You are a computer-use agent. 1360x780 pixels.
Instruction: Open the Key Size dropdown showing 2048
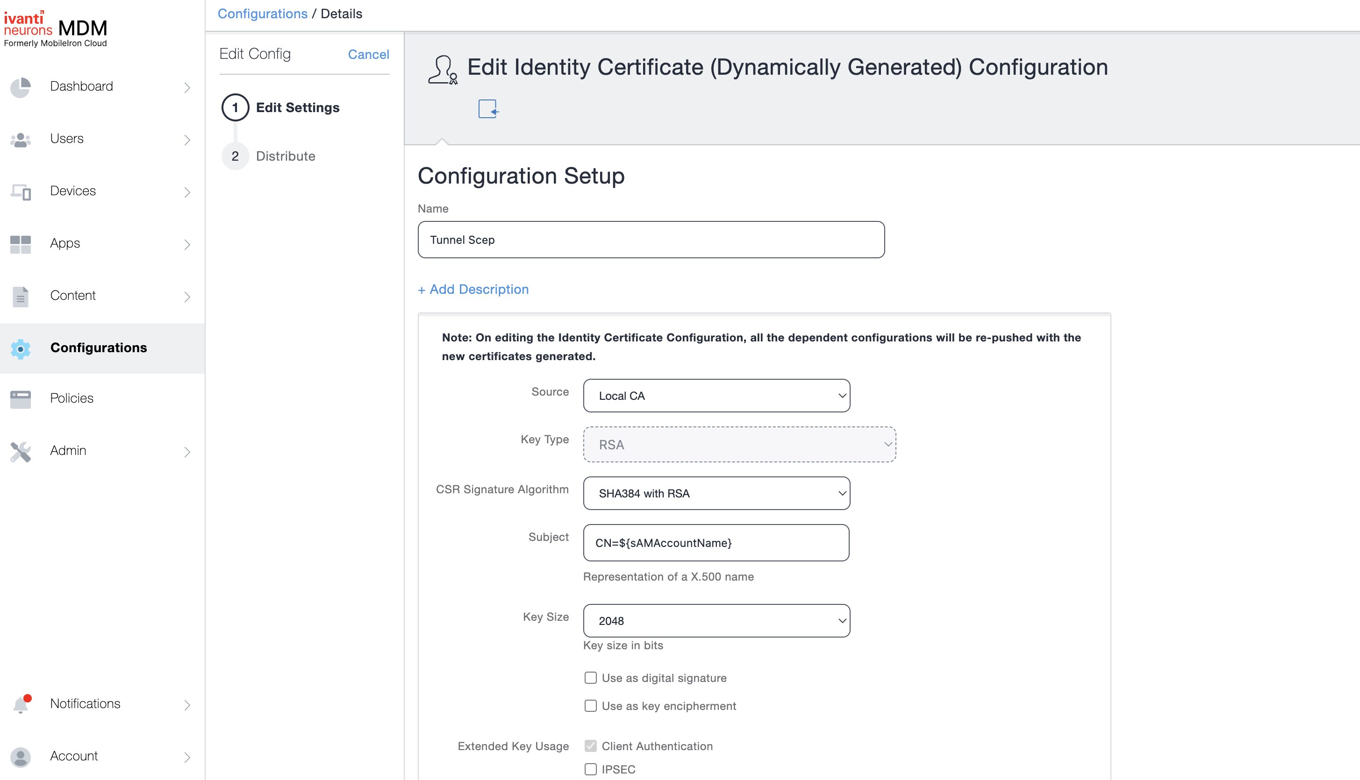click(716, 620)
